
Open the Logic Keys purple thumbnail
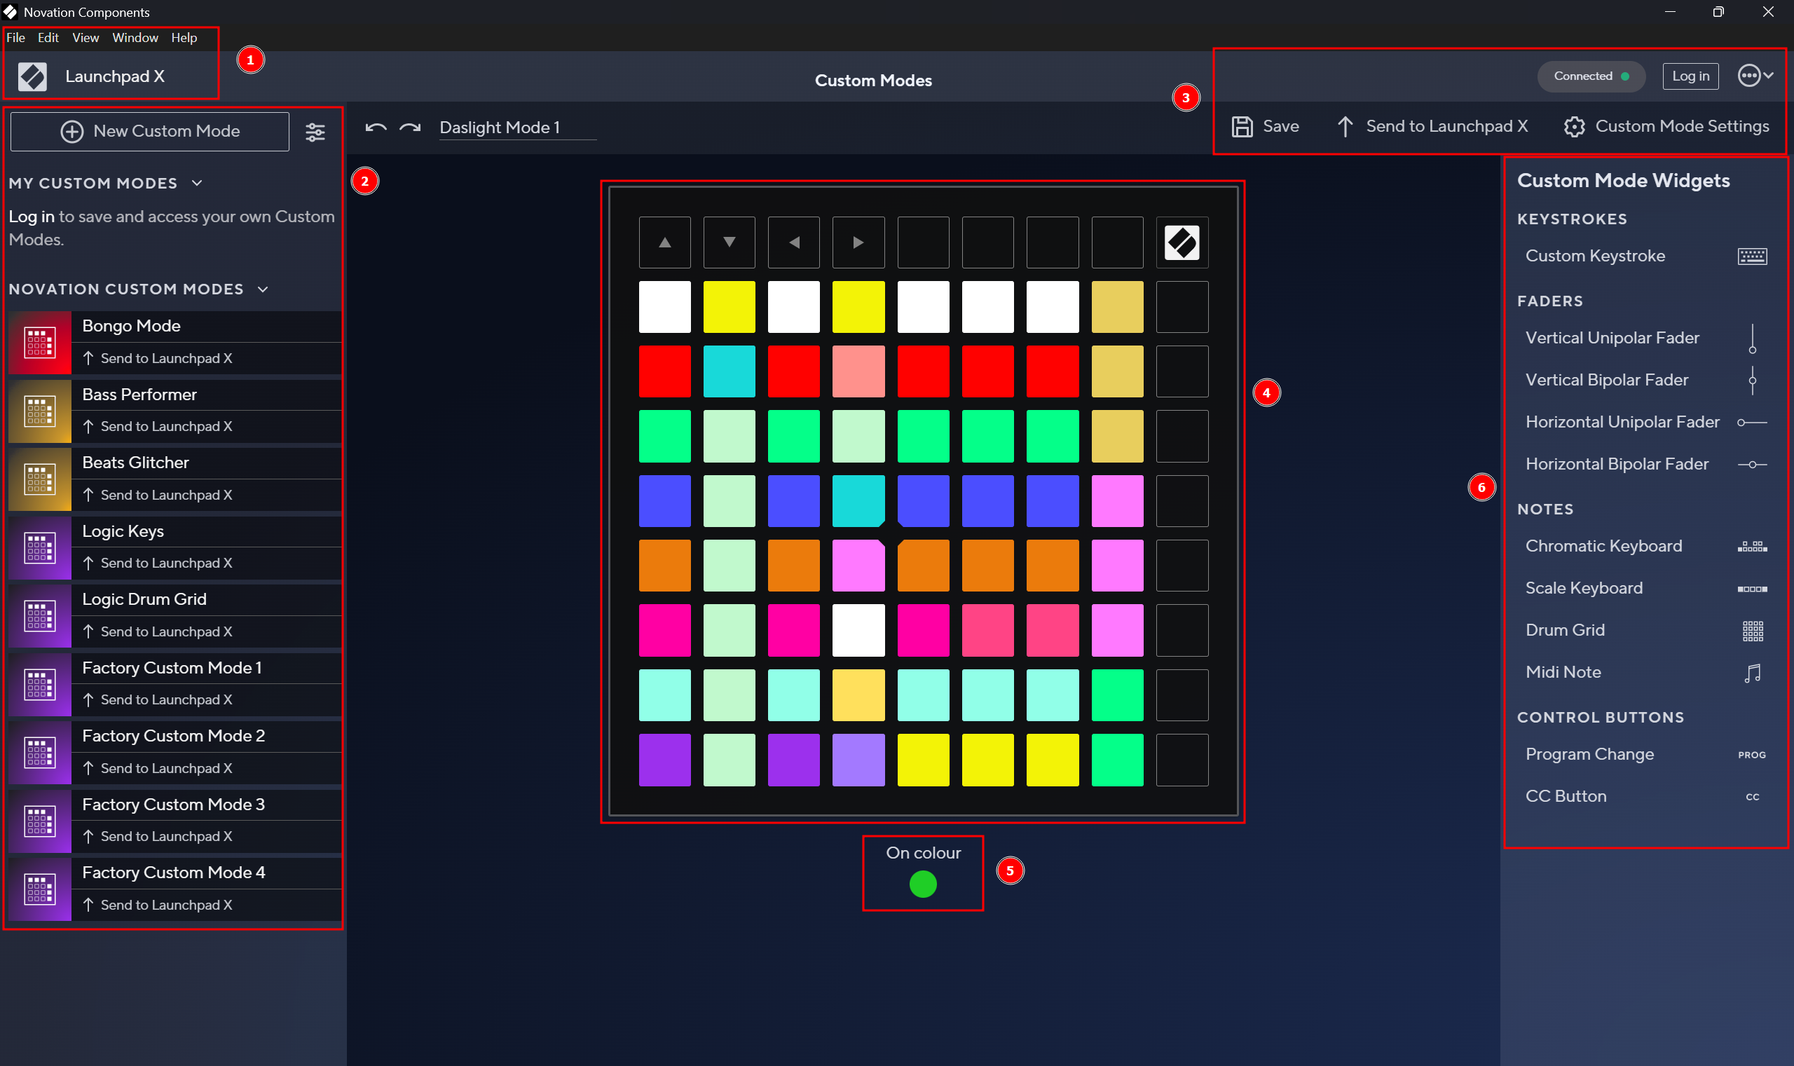39,547
